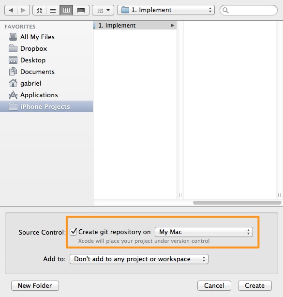Open the item arrangement dropdown
Image resolution: width=283 pixels, height=297 pixels.
103,10
